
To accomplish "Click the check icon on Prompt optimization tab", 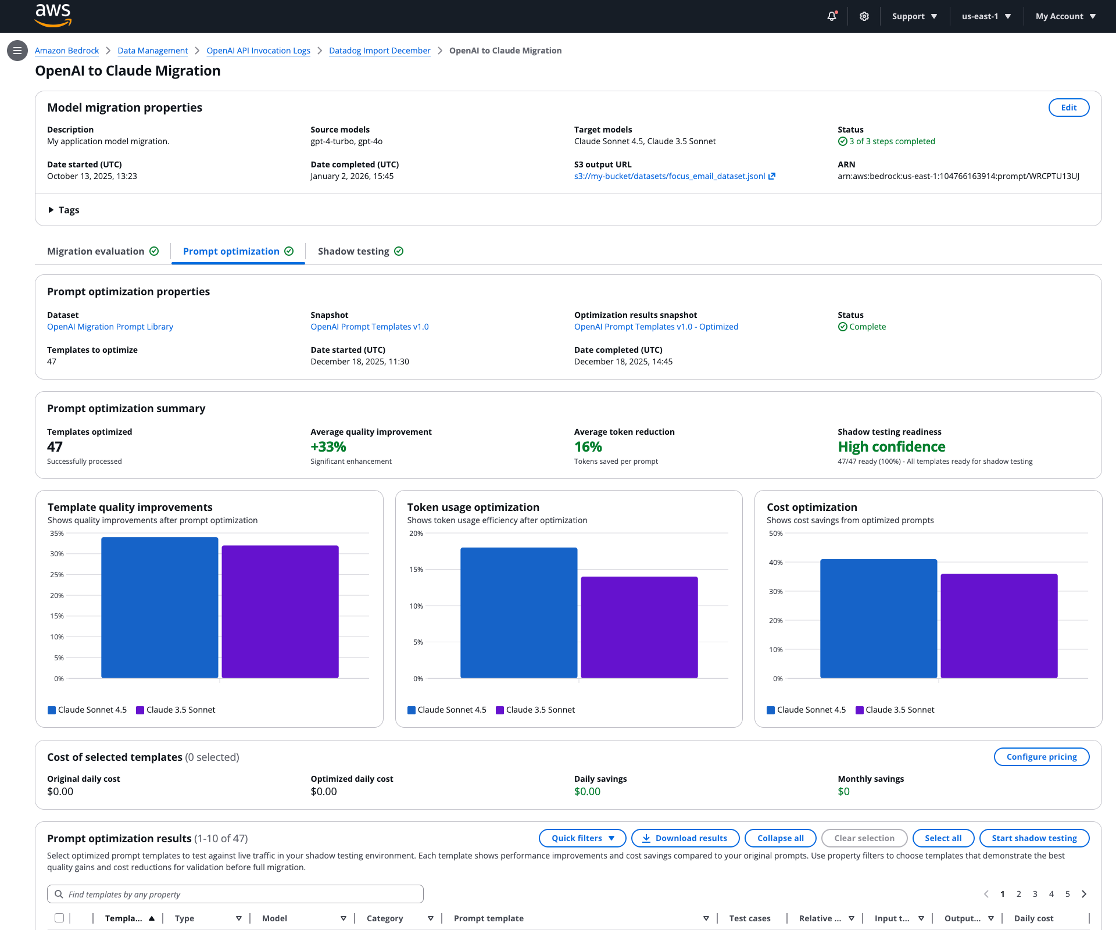I will 289,251.
